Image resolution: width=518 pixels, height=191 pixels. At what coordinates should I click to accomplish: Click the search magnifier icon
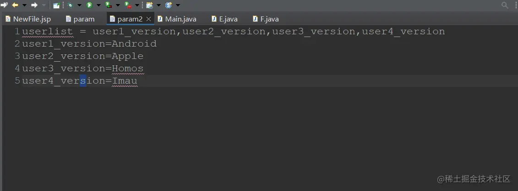(x=505, y=5)
